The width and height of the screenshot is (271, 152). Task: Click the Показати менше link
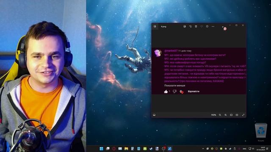(175, 85)
